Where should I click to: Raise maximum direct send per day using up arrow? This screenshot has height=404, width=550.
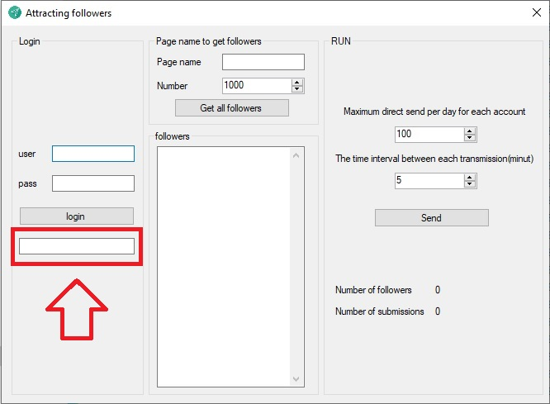click(x=470, y=131)
